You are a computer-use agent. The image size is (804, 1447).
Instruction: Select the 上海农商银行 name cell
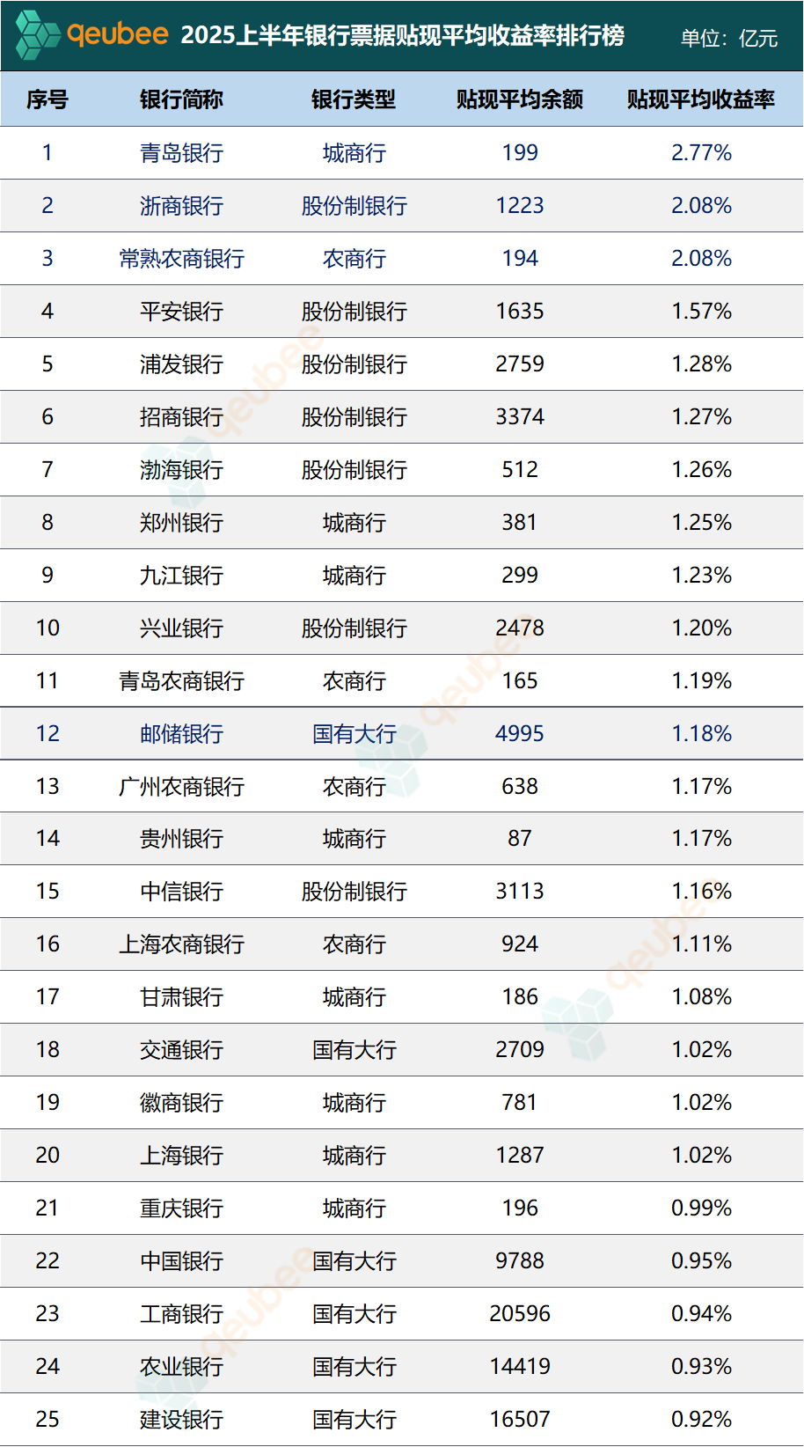pos(181,944)
